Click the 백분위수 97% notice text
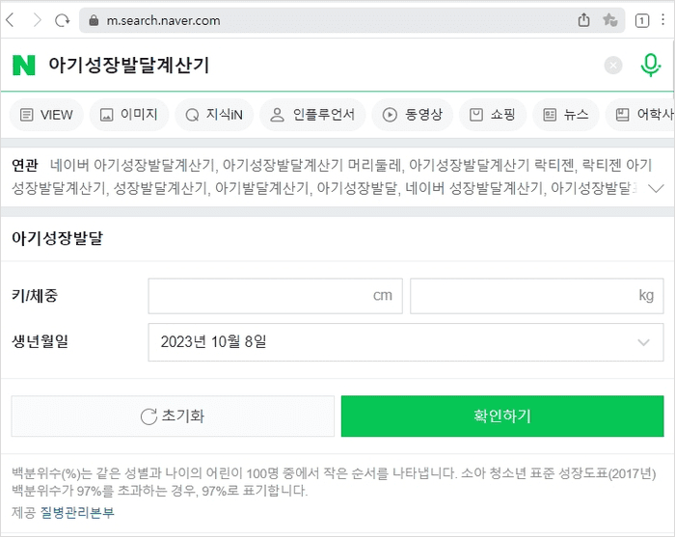 (x=159, y=491)
